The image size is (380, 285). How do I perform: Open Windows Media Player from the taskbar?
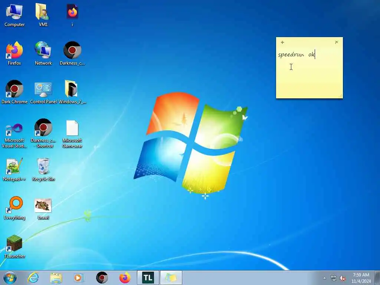[78, 278]
